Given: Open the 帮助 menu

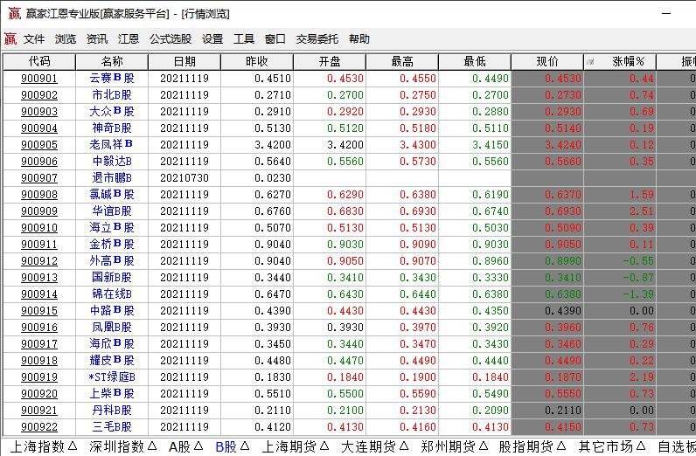Looking at the screenshot, I should pyautogui.click(x=359, y=39).
